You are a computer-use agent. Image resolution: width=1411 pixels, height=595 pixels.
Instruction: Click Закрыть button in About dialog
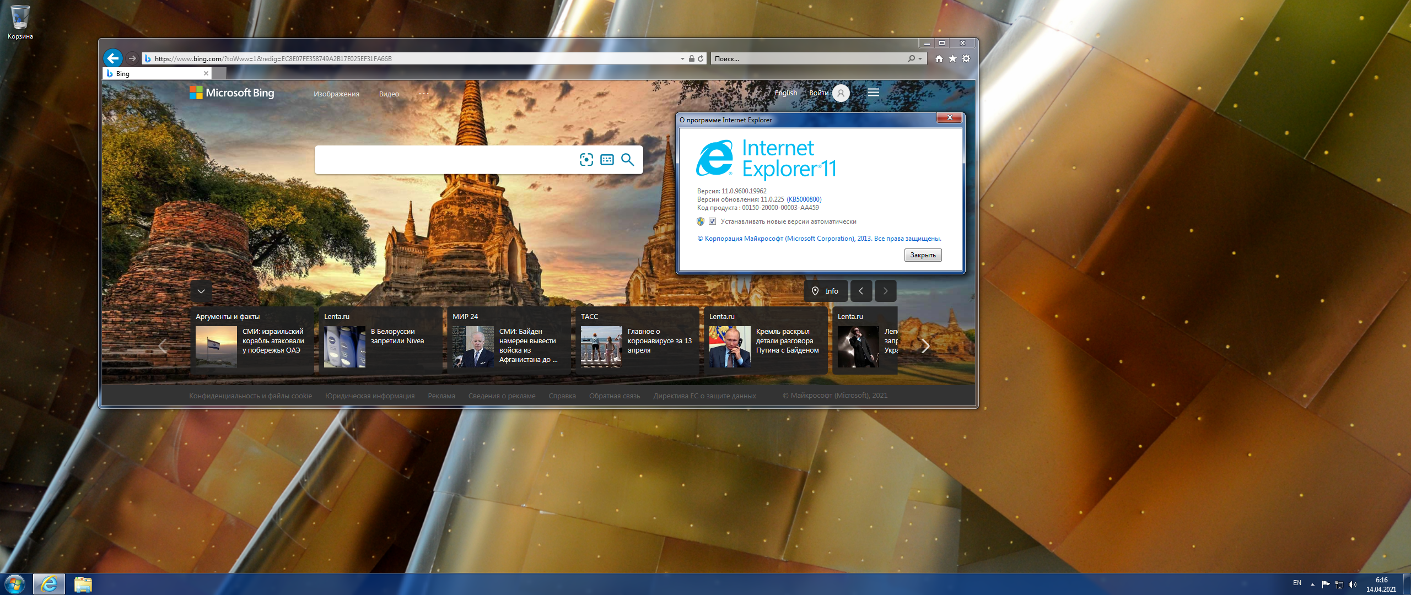tap(923, 255)
